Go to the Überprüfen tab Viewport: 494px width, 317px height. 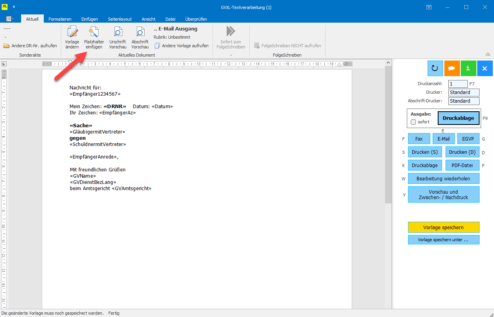coord(196,19)
